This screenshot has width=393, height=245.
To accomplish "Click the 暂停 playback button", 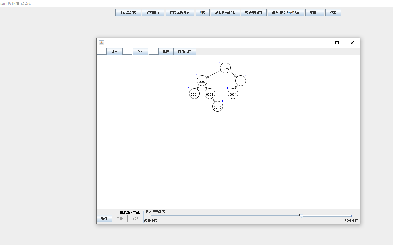I will point(104,219).
